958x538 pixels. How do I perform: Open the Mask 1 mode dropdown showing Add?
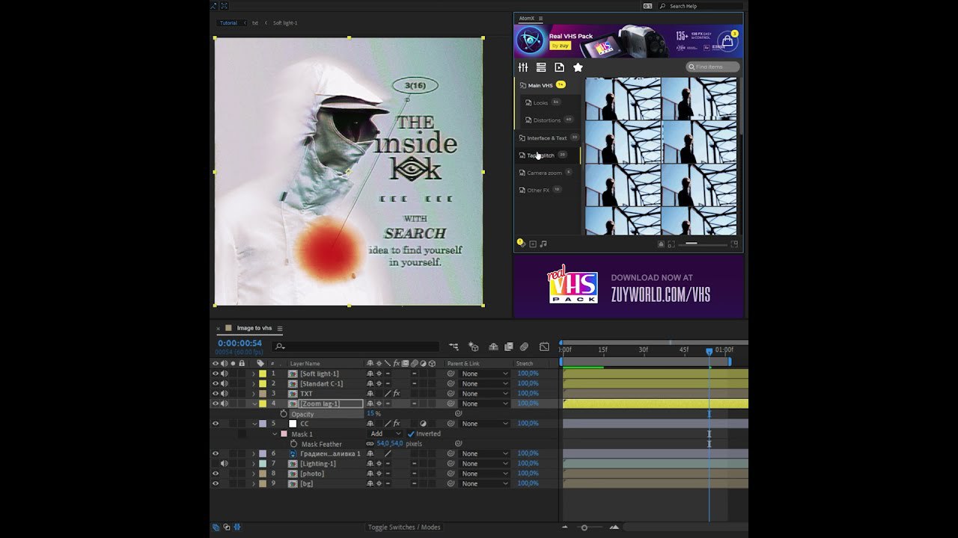tap(385, 434)
